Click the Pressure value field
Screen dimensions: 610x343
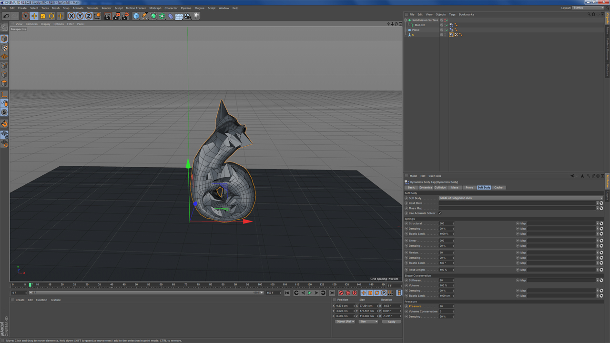[446, 306]
